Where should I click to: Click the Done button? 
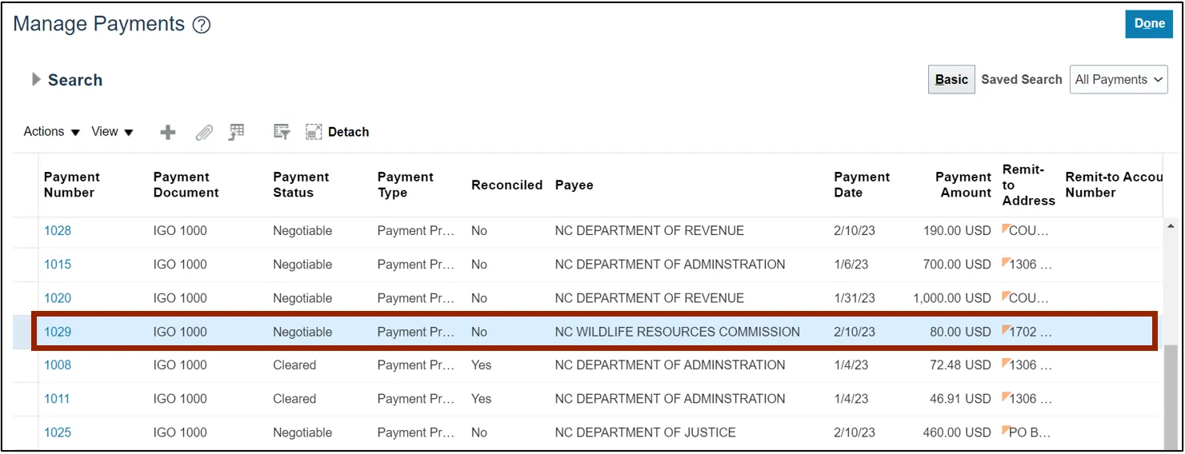[1149, 24]
